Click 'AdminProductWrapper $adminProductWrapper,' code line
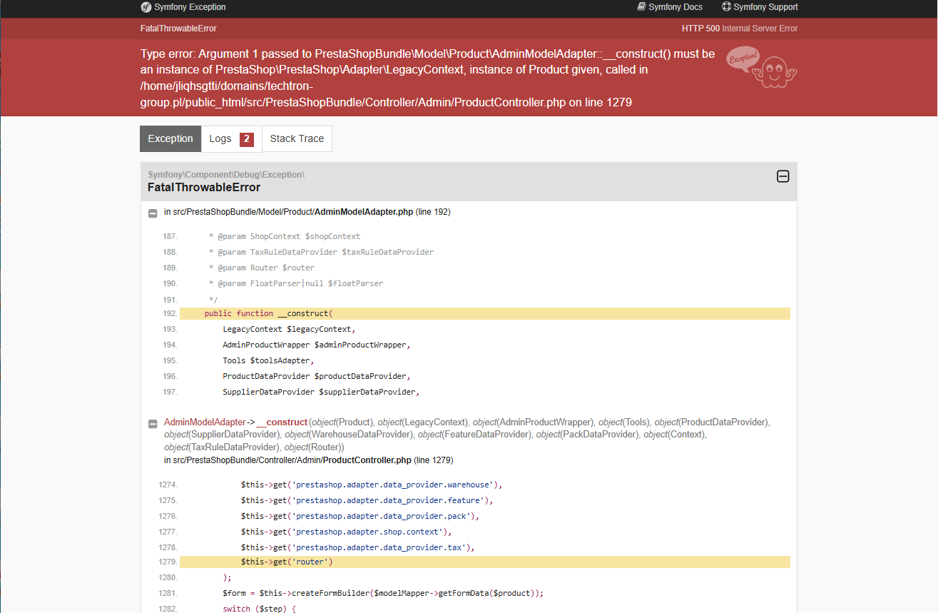Image resolution: width=938 pixels, height=613 pixels. pos(317,345)
